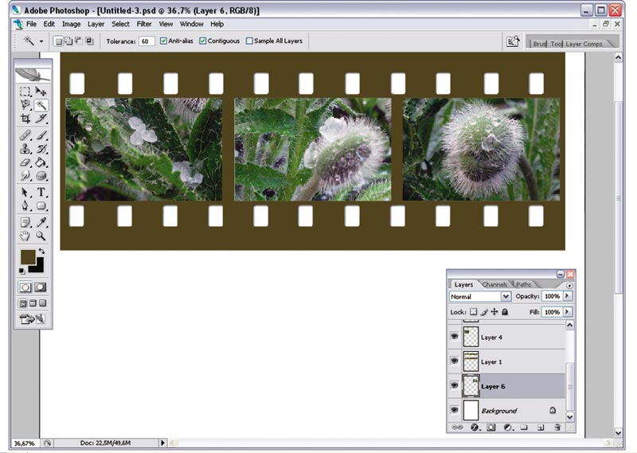Select the Type tool
The height and width of the screenshot is (453, 637).
[41, 192]
